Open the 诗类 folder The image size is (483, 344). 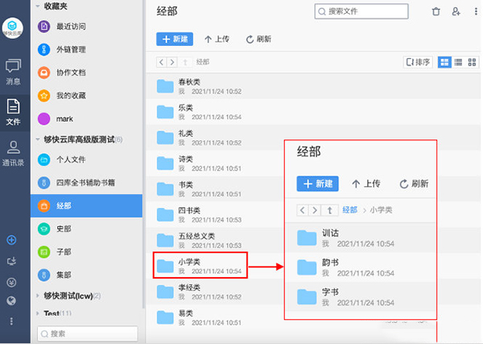[215, 164]
